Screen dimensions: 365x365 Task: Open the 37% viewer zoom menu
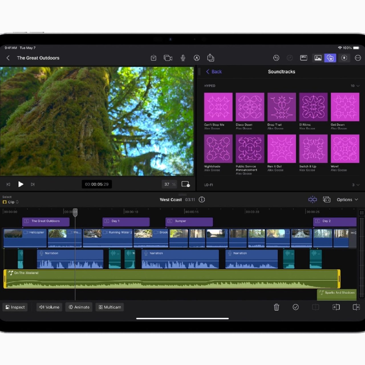point(169,184)
